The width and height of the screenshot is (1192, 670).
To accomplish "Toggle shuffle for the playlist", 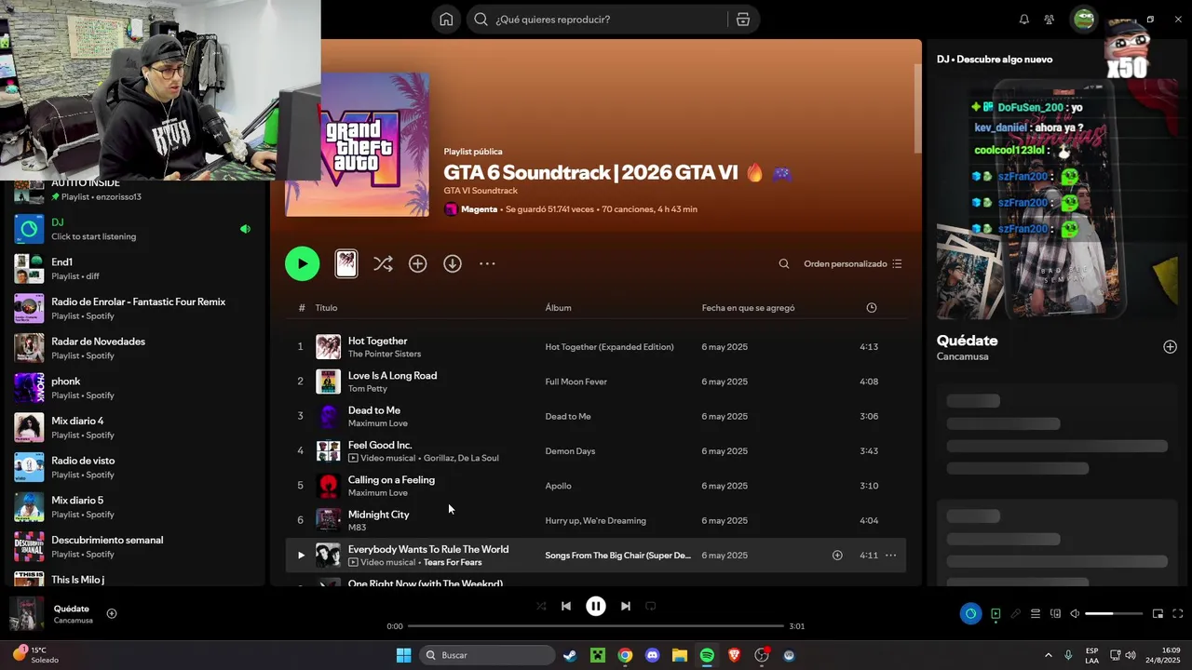I will click(383, 264).
